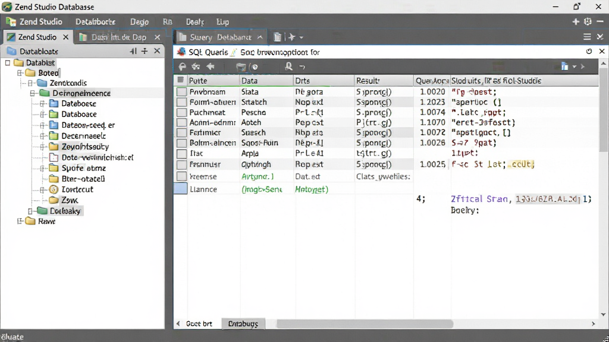Click the vertical scrollbar down arrow
This screenshot has height=342, width=609.
point(603,315)
